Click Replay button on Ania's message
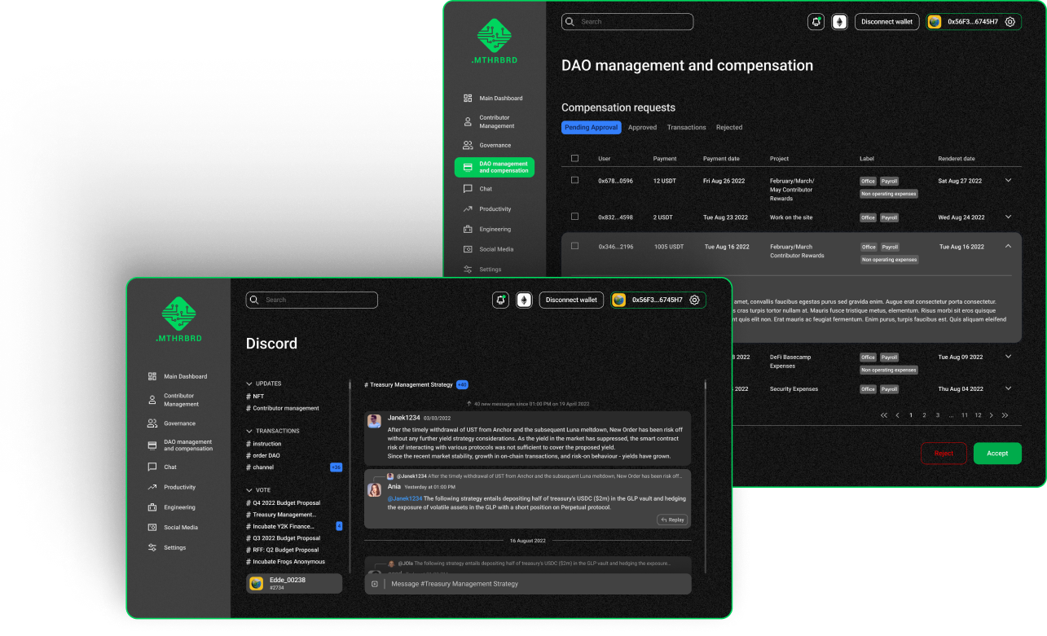The width and height of the screenshot is (1047, 636). (x=672, y=520)
